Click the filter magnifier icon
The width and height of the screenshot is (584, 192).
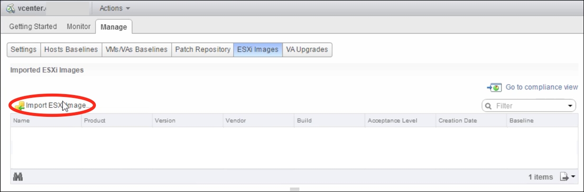pos(490,106)
